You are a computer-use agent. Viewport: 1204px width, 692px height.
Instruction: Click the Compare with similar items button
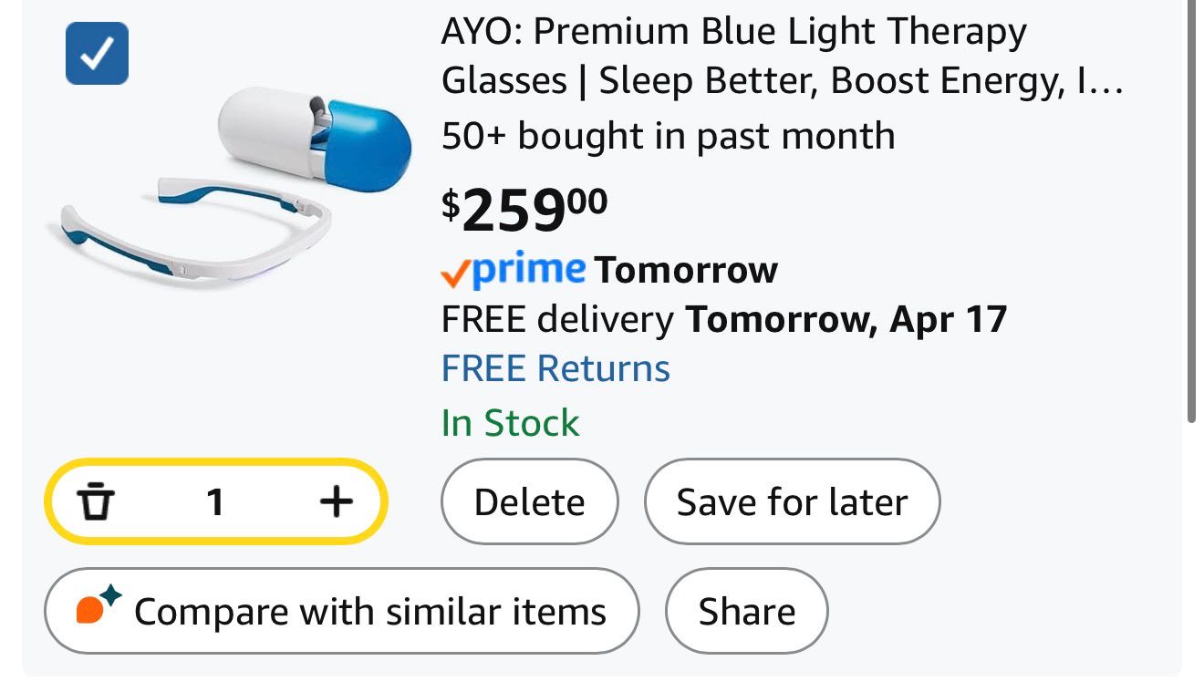pos(341,611)
